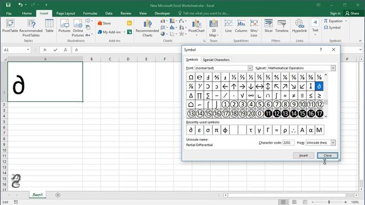Open Customize Quick Access Toolbar dropdown

click(46, 5)
